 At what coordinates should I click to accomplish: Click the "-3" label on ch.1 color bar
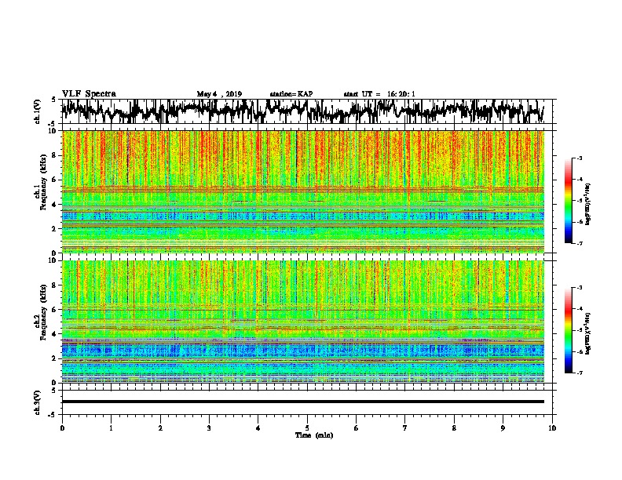pyautogui.click(x=579, y=158)
